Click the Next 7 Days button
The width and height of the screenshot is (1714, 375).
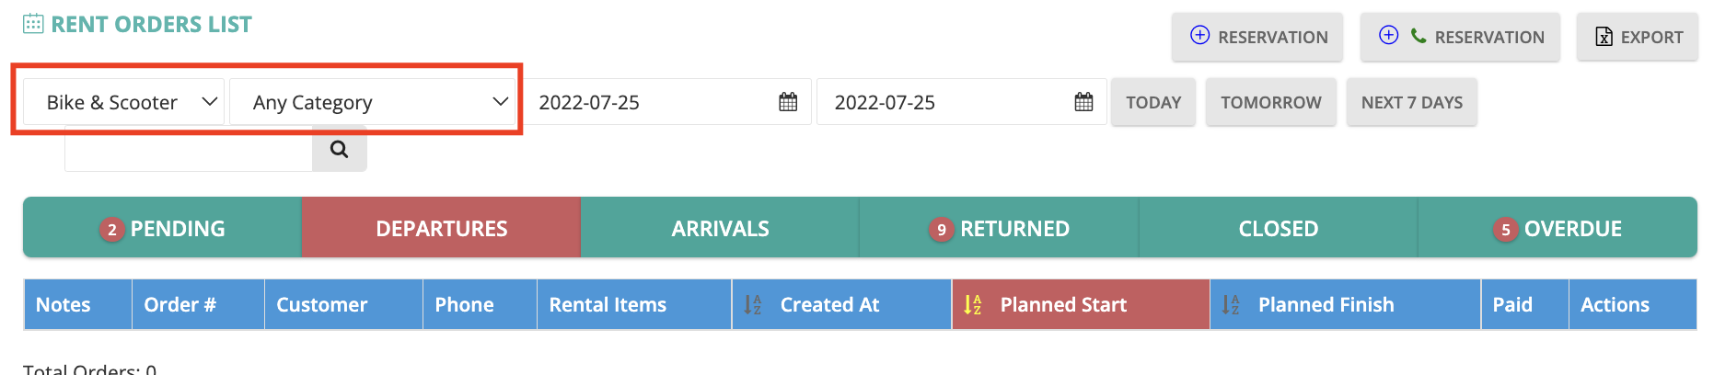(x=1412, y=102)
